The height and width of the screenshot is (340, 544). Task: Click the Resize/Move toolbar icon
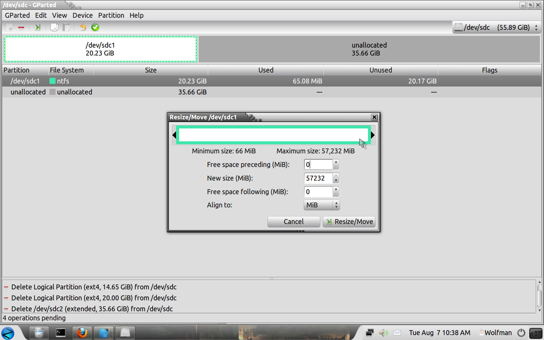click(x=37, y=27)
